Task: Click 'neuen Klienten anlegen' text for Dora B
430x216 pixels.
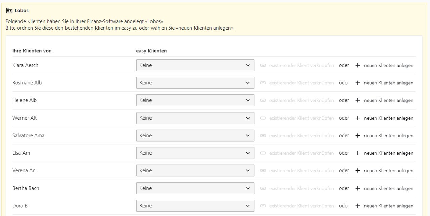Action: pos(389,206)
